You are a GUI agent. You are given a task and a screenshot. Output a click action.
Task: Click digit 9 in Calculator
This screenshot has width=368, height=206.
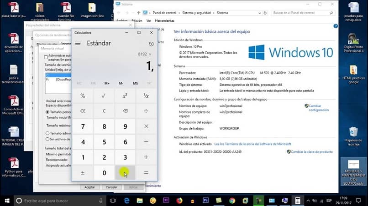click(x=125, y=126)
